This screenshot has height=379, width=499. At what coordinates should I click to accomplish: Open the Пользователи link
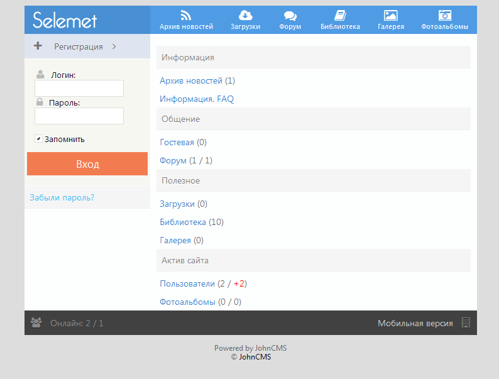click(187, 283)
